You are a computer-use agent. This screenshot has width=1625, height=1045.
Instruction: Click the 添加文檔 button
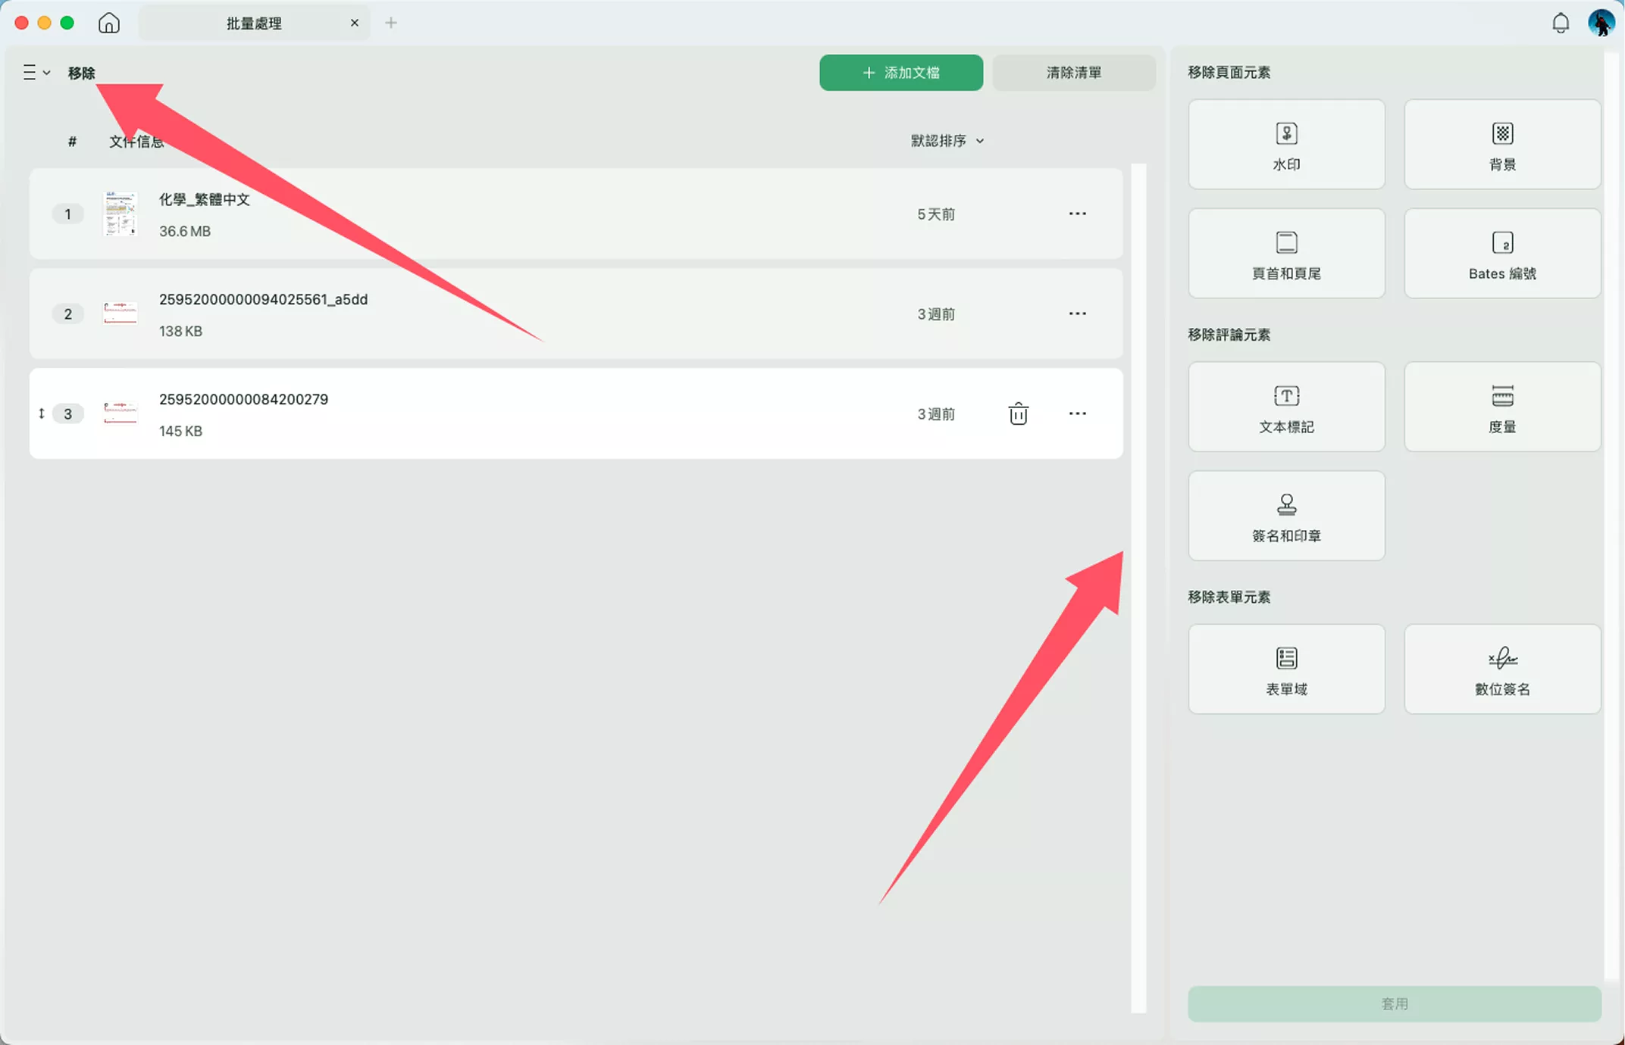[x=901, y=73]
